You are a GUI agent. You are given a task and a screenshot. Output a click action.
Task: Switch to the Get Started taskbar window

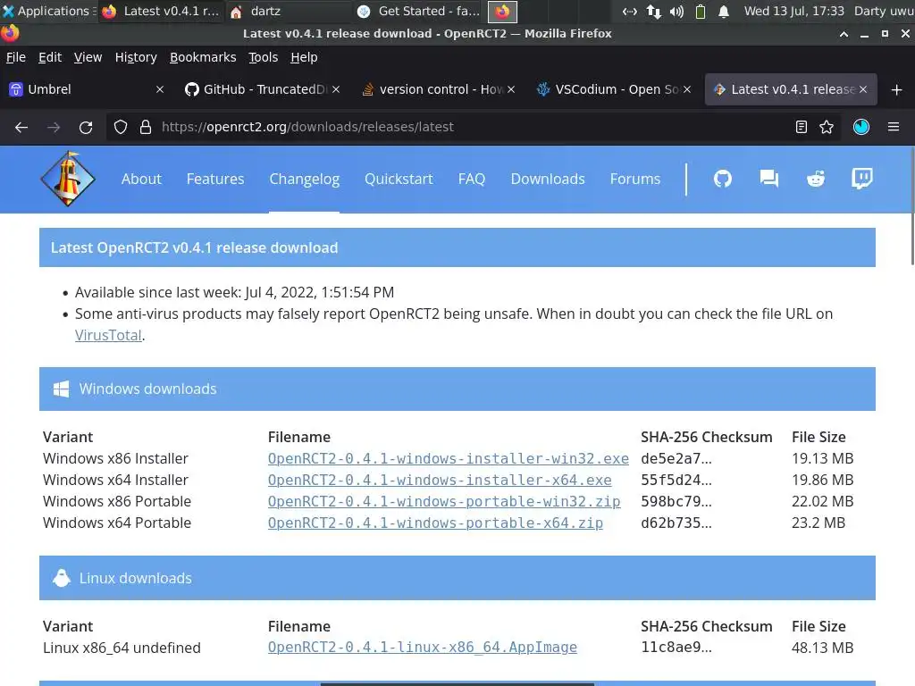pyautogui.click(x=418, y=11)
